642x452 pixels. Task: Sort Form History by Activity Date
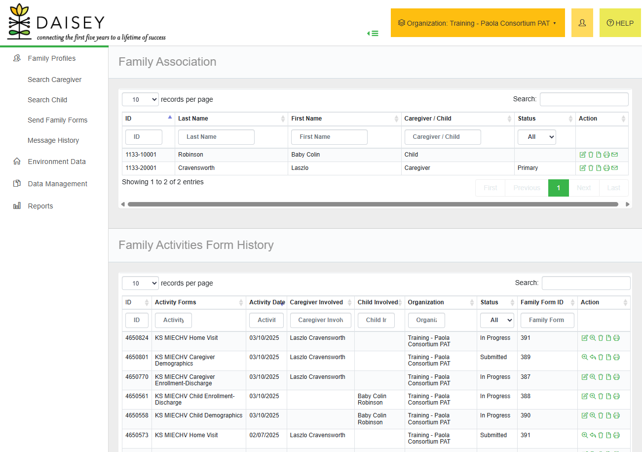267,302
